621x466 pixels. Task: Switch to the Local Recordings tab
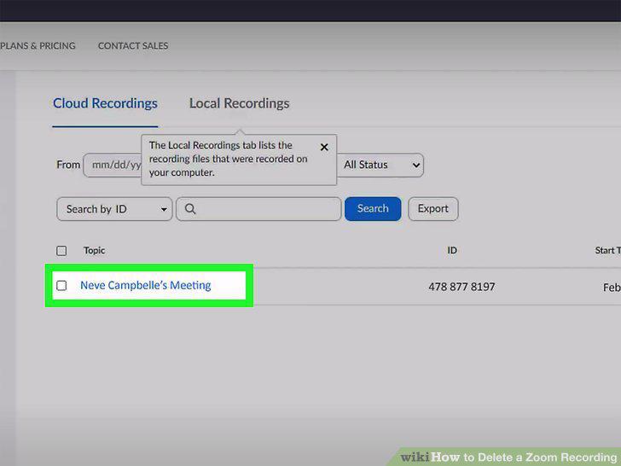coord(239,103)
